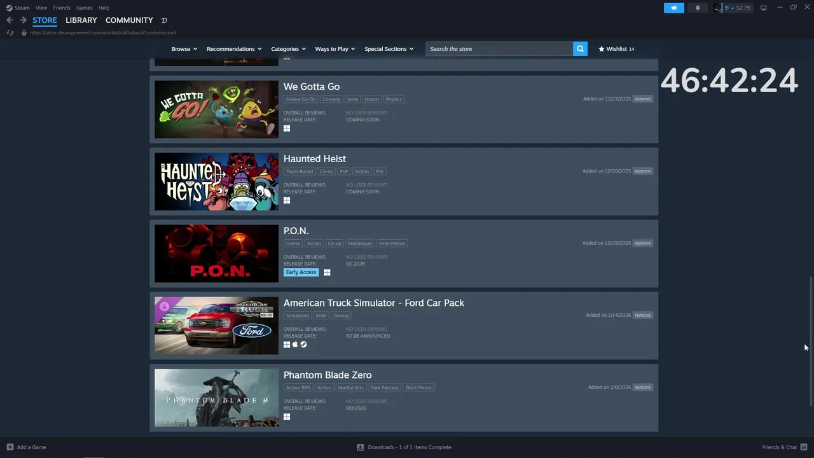Remove Haunted Heist from wishlist
Screen dimensions: 814x458
pos(642,171)
